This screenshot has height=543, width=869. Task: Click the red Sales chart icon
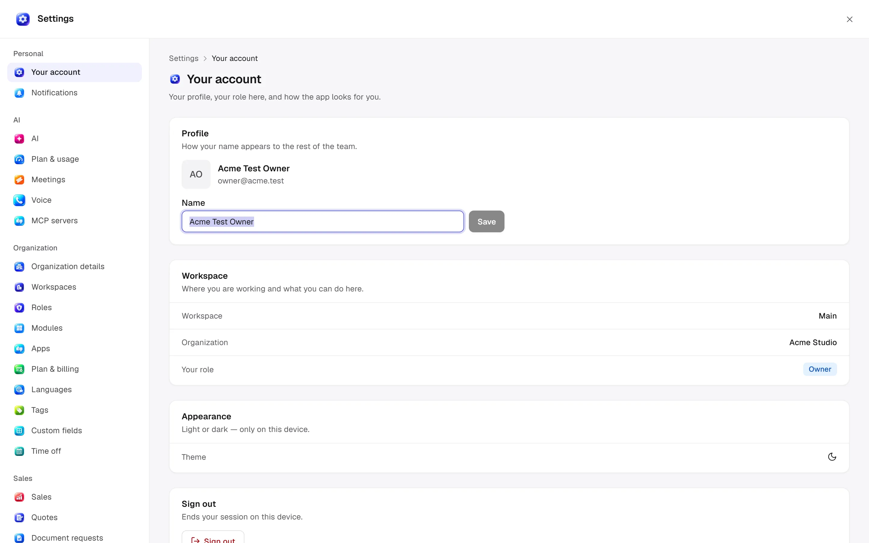coord(19,497)
